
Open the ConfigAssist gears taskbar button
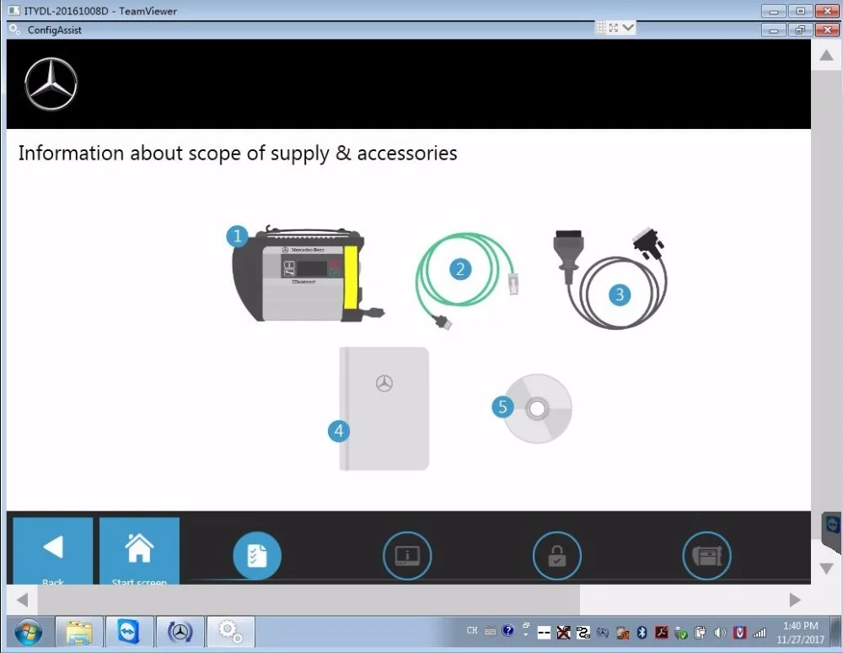[231, 632]
